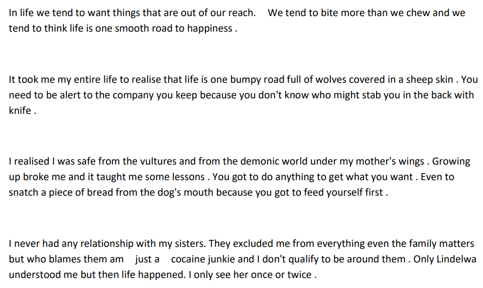Click the word "happiness" in the first paragraph
The height and width of the screenshot is (288, 483).
(x=210, y=29)
